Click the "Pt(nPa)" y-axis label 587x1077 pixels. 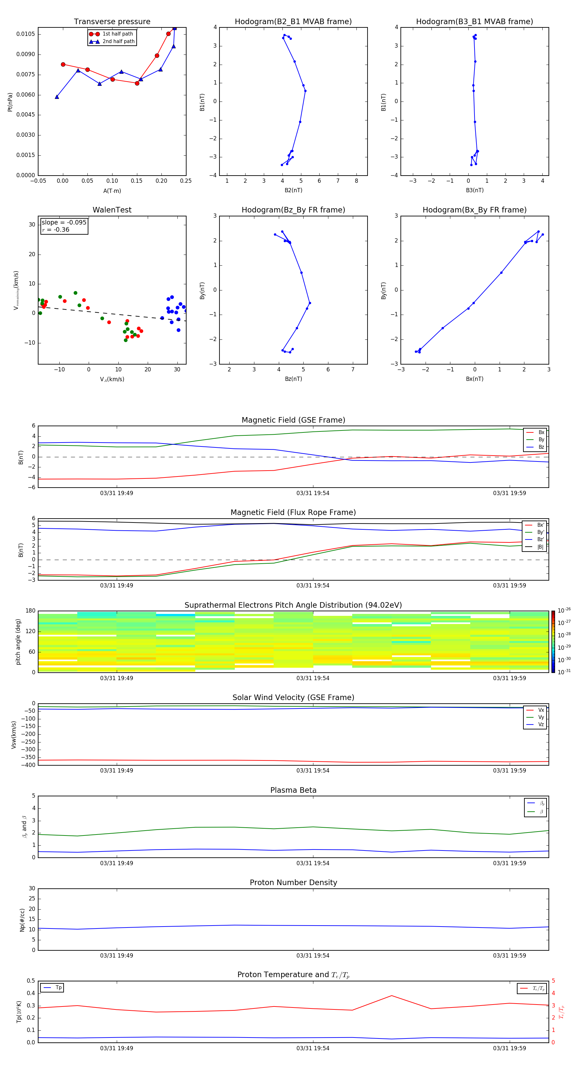10,102
